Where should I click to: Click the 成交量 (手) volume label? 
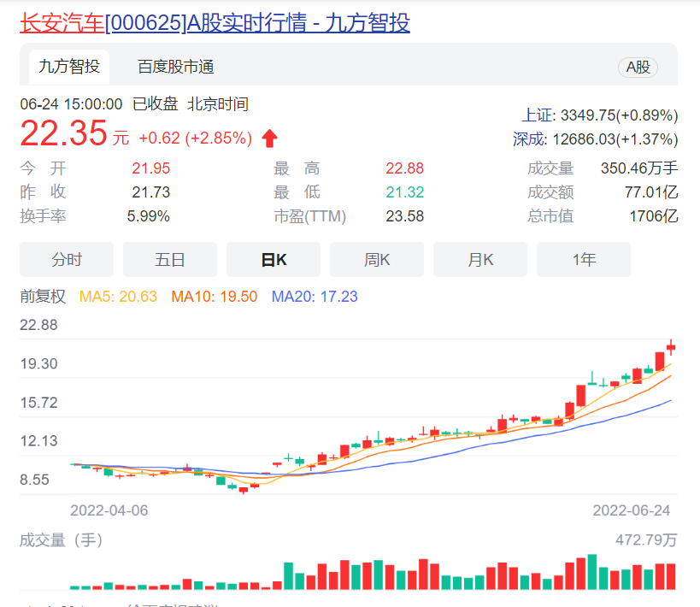[x=62, y=540]
